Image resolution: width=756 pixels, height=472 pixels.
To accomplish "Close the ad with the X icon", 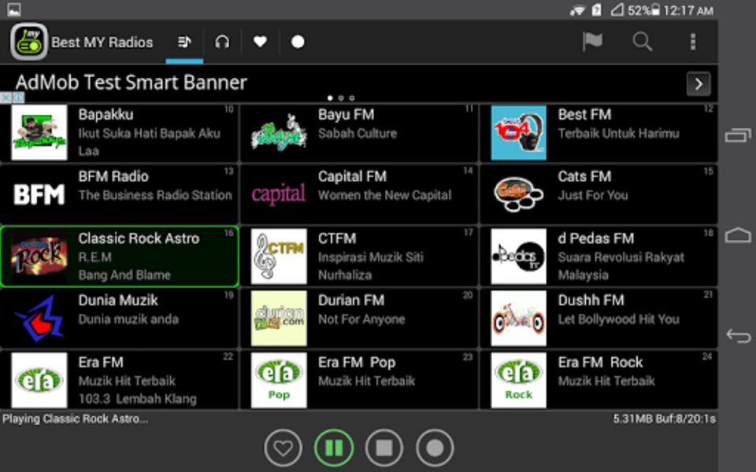I will tap(6, 98).
